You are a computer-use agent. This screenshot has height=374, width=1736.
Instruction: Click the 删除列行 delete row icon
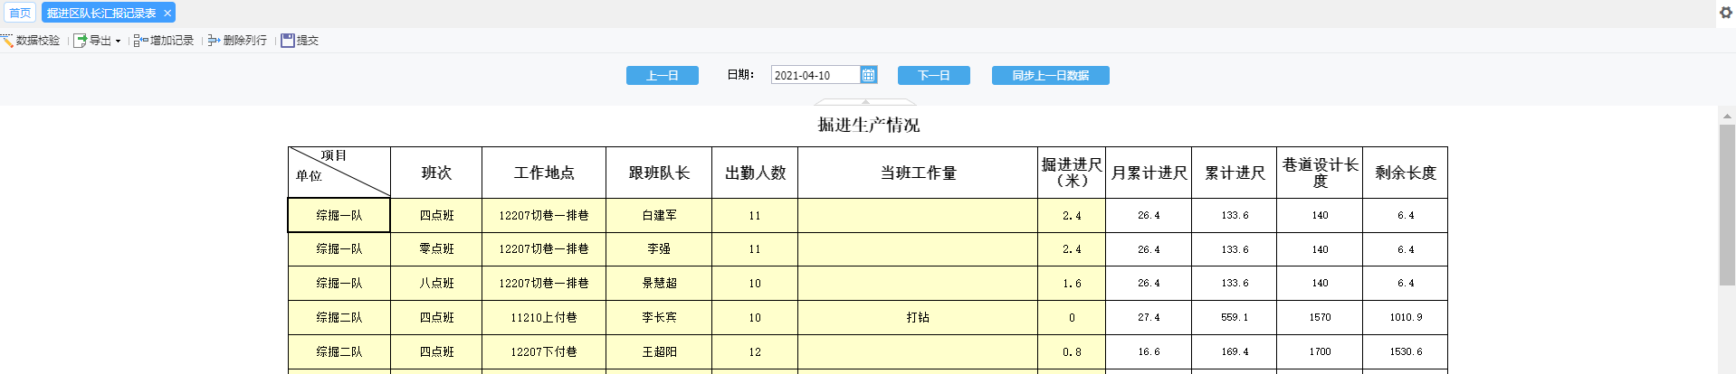pos(215,41)
